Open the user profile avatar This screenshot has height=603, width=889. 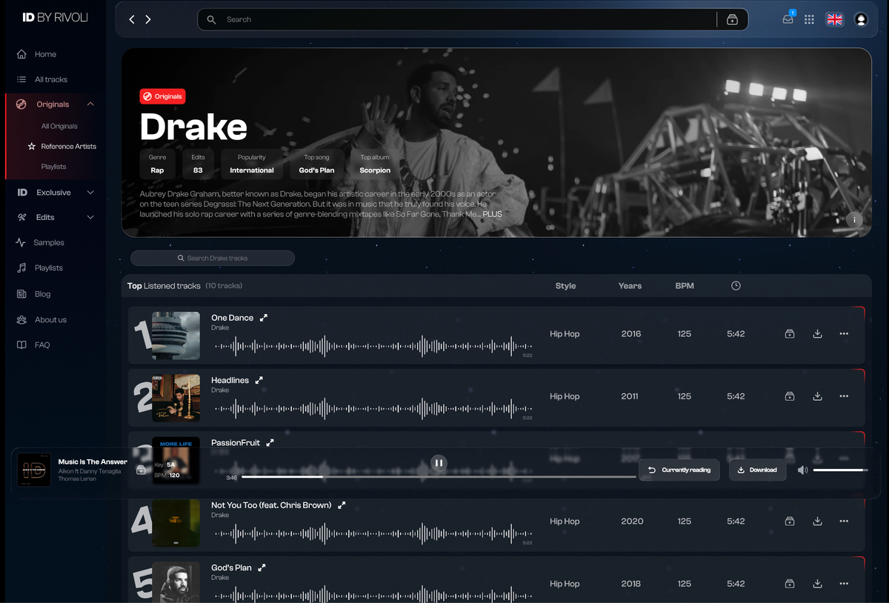coord(861,19)
